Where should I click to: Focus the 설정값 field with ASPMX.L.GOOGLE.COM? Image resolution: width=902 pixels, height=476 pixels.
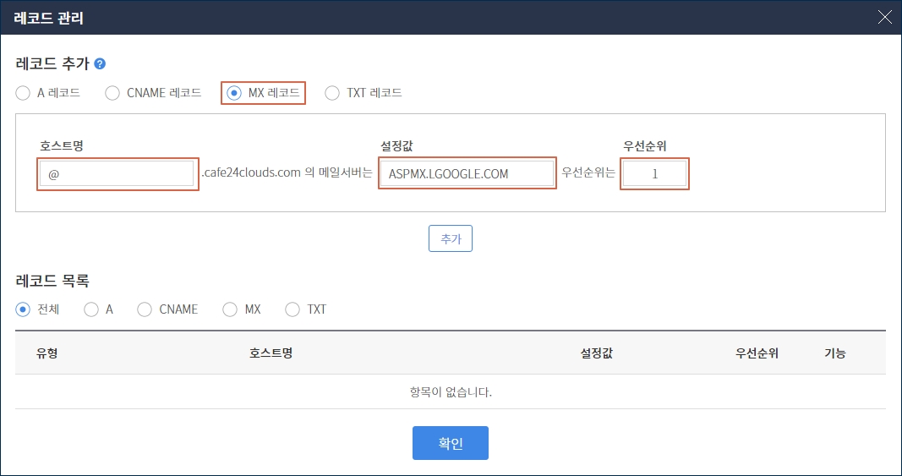[467, 173]
